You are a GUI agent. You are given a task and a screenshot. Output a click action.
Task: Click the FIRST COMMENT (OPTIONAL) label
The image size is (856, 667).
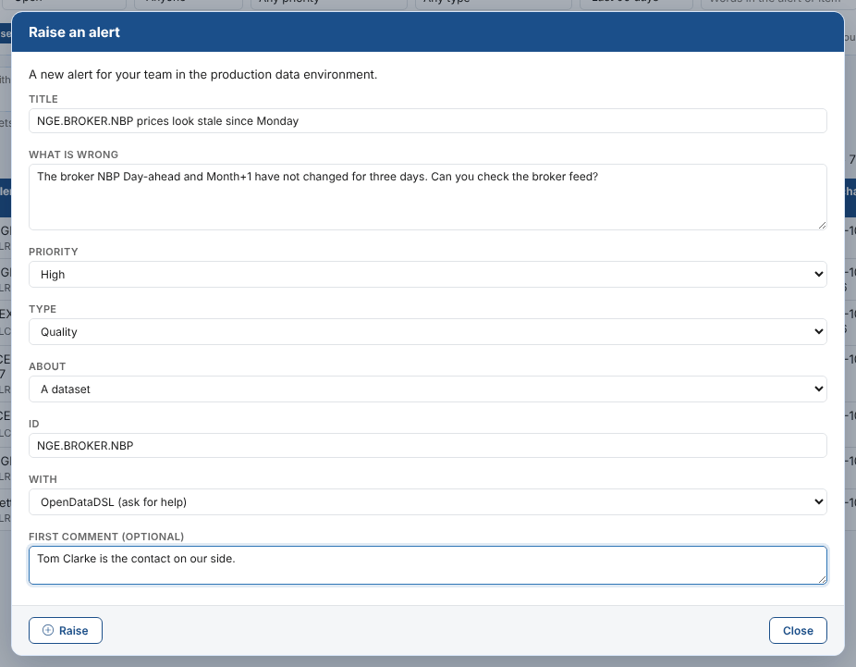click(x=106, y=537)
